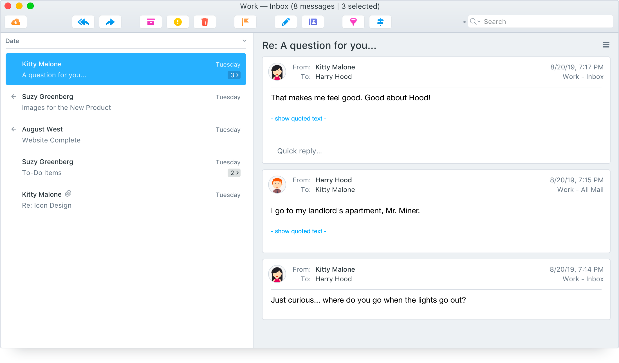The width and height of the screenshot is (619, 363).
Task: Apply a filter using the pink funnel icon
Action: coord(353,22)
